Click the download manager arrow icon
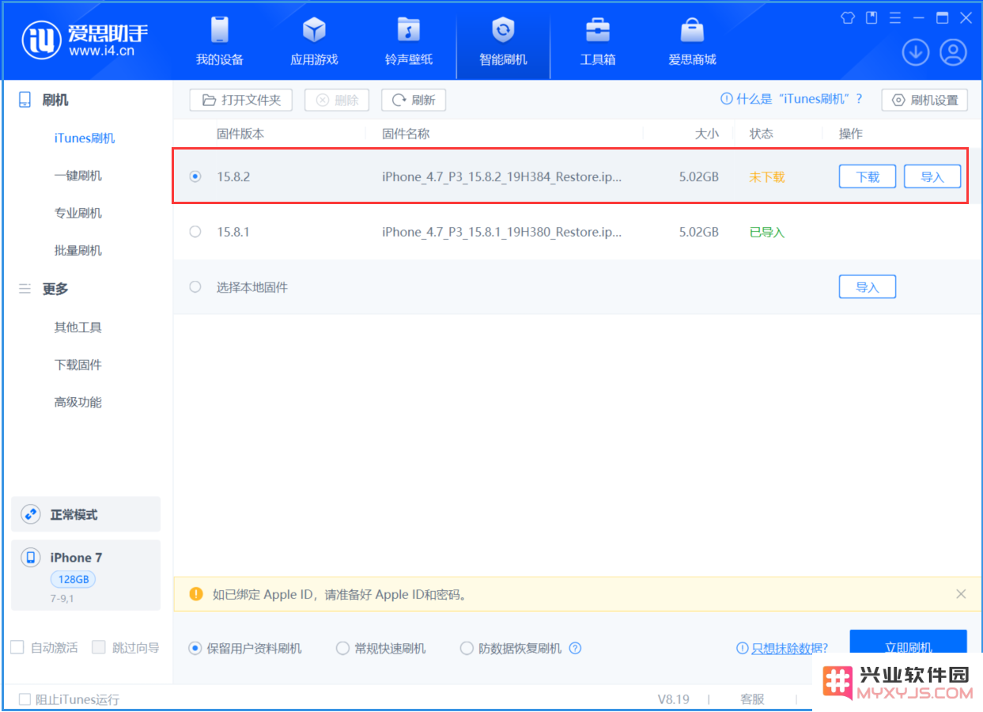 916,53
